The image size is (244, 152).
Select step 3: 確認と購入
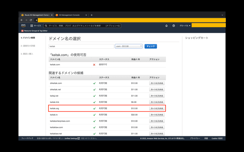(x=27, y=54)
